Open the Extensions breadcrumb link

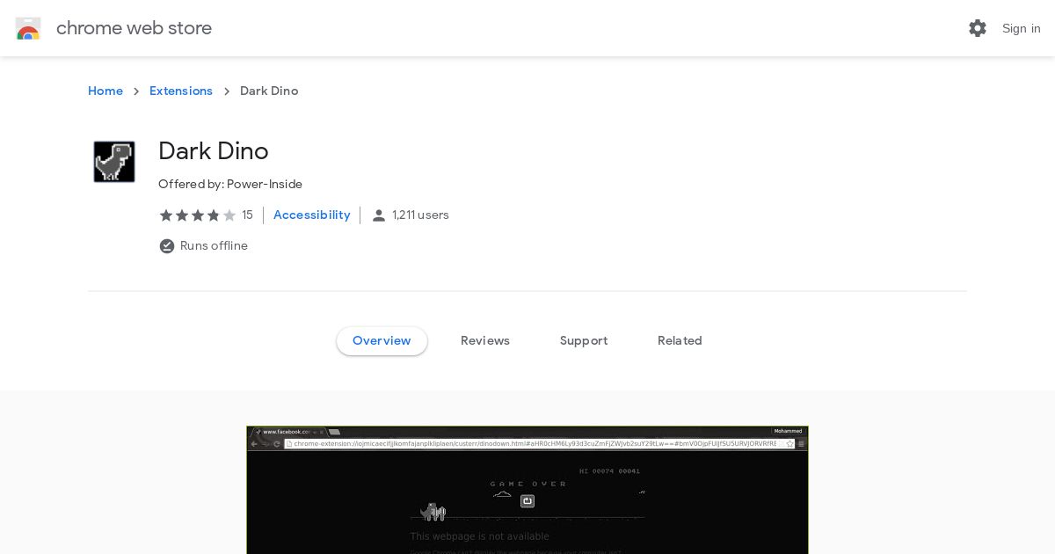pos(181,91)
